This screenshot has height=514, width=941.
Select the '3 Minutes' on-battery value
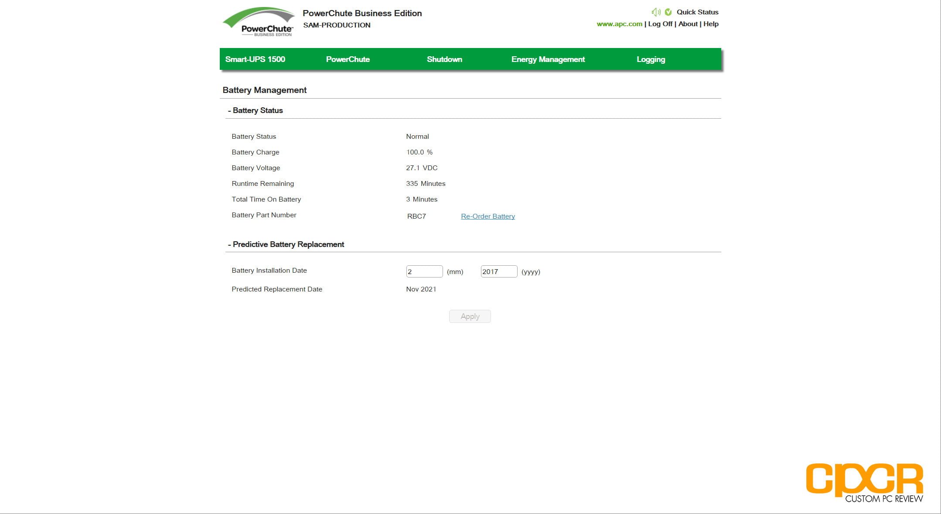pyautogui.click(x=422, y=199)
